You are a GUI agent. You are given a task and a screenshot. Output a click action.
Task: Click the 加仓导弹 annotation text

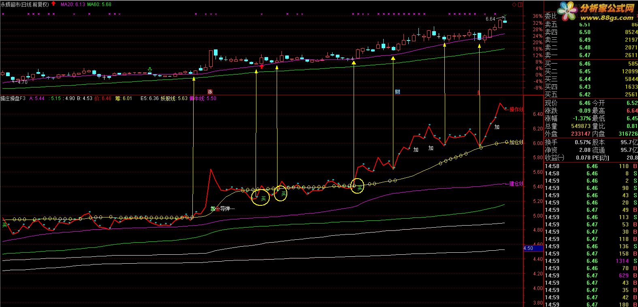(x=222, y=209)
